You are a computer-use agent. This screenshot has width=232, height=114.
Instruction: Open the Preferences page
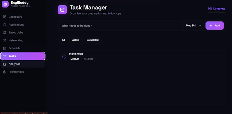tap(23, 72)
